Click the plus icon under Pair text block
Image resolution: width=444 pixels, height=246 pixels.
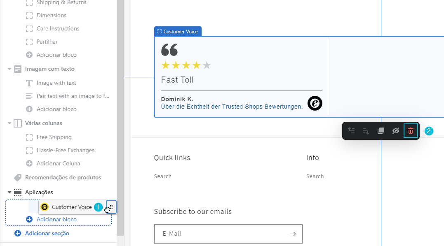[x=29, y=109]
